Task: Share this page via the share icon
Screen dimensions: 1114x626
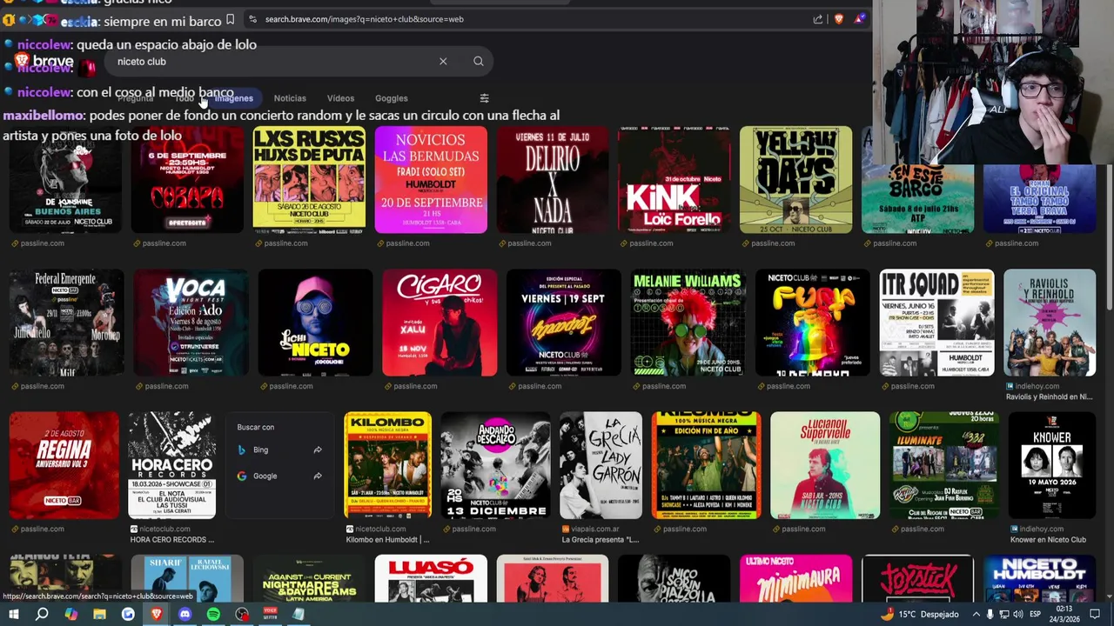Action: [817, 19]
